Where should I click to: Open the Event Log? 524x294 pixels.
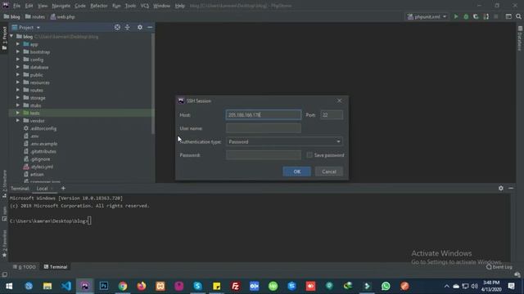point(499,267)
